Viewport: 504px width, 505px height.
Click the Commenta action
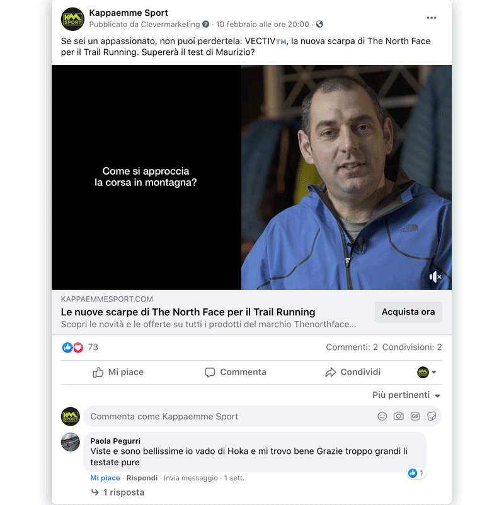click(x=236, y=372)
